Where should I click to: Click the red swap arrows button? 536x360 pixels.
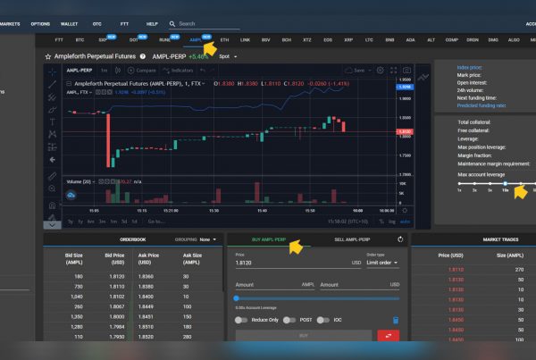[x=389, y=336]
